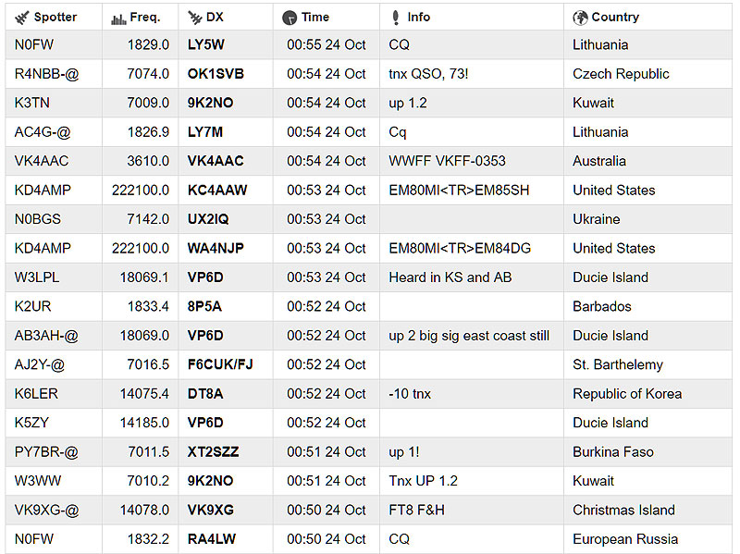The image size is (740, 554).
Task: Click the Spotter column satellite icon
Action: 22,18
